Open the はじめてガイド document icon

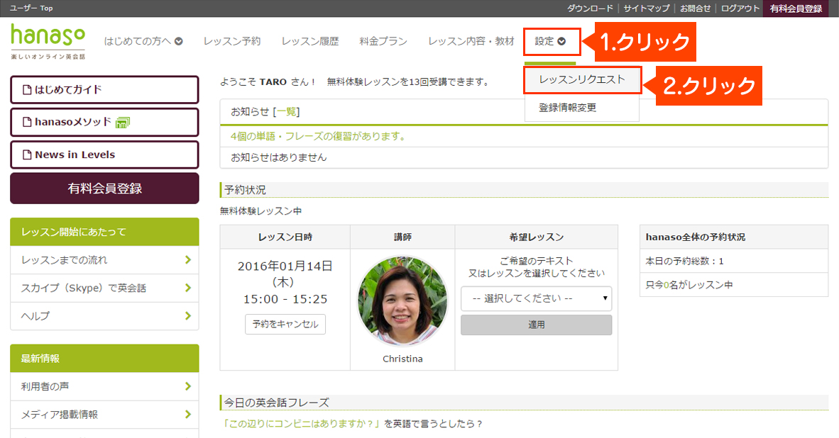[x=27, y=90]
